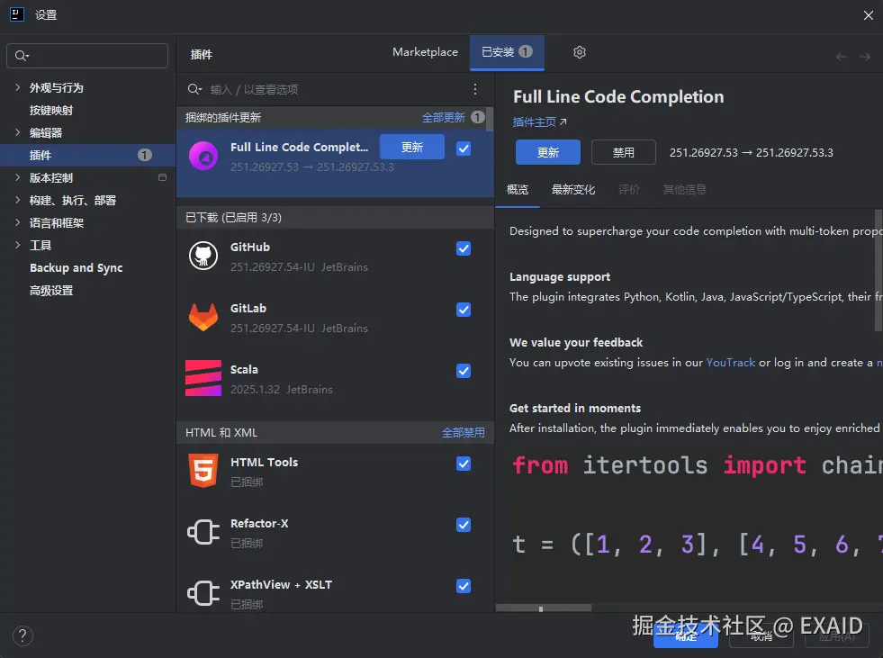Click the IntelliJ IDEA logo in title bar
The height and width of the screenshot is (658, 883).
[17, 14]
